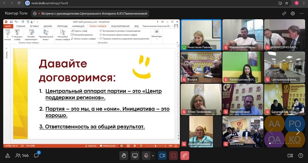Unmute the microphone button
This screenshot has height=163, width=308.
(146, 156)
